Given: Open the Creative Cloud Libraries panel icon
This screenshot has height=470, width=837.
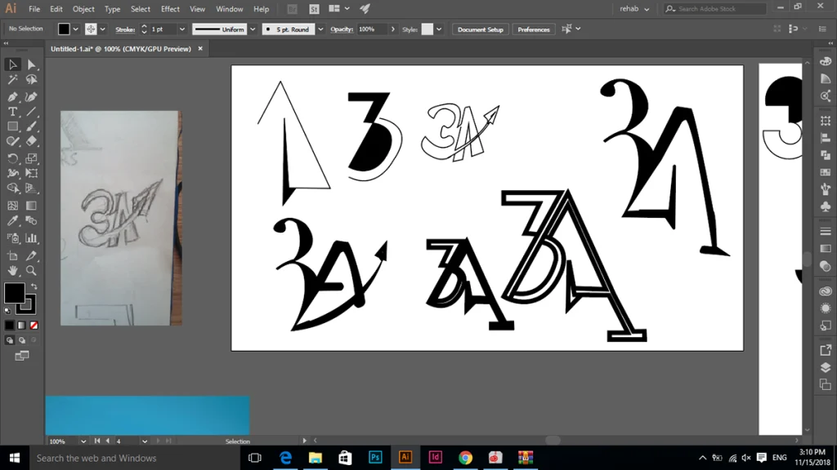Looking at the screenshot, I should click(826, 291).
